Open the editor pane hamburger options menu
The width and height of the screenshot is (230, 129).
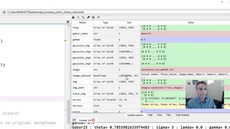pos(68,22)
